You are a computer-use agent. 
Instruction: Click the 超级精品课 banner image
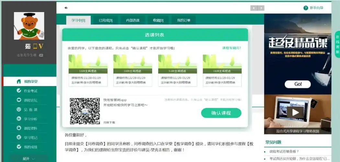298,54
